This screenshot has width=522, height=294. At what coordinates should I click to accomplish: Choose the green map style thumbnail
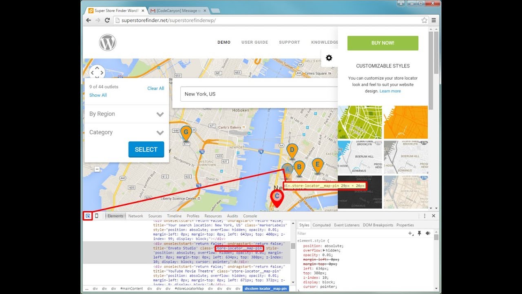coord(360,122)
